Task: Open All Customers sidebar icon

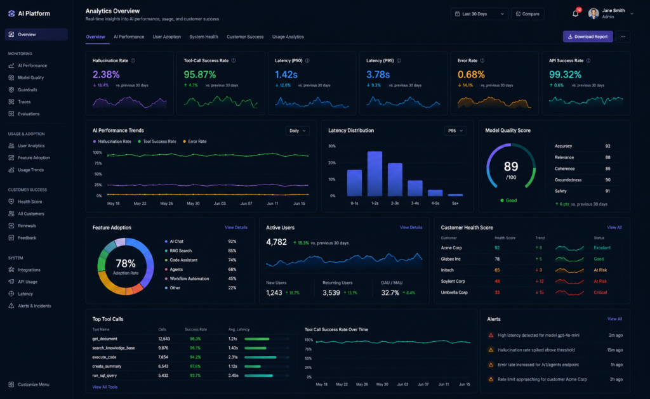Action: [x=11, y=214]
